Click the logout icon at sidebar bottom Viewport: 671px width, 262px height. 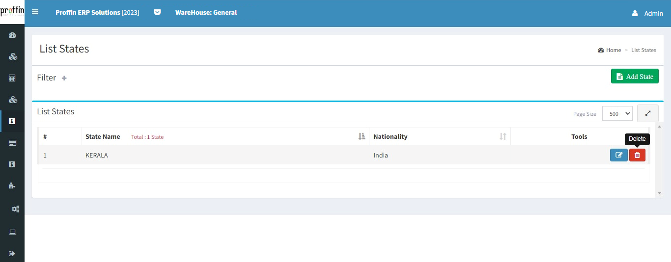click(13, 254)
